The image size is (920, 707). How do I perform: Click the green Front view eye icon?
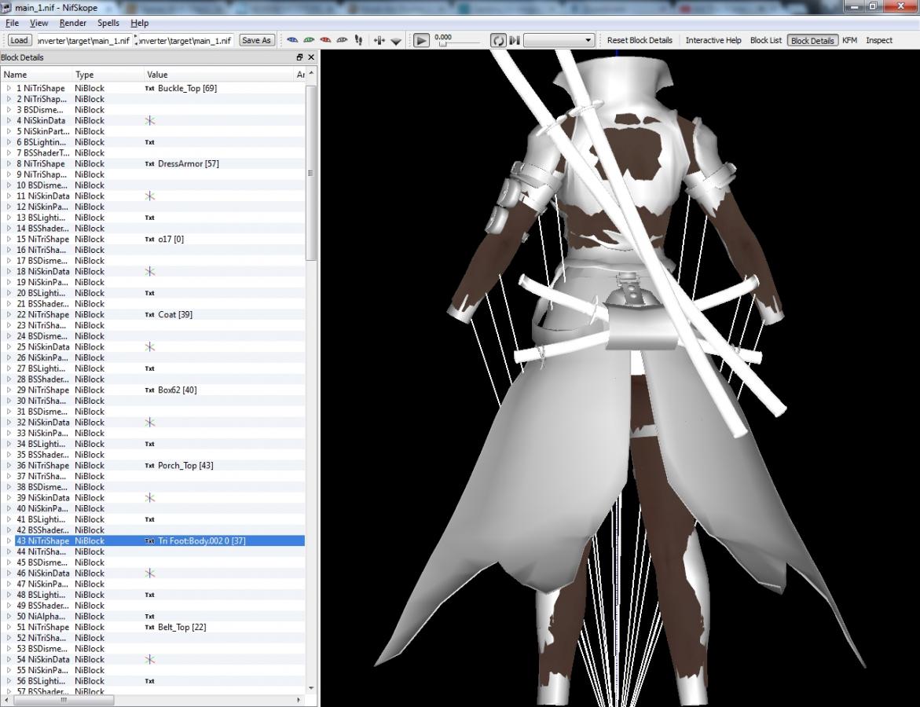[x=309, y=40]
